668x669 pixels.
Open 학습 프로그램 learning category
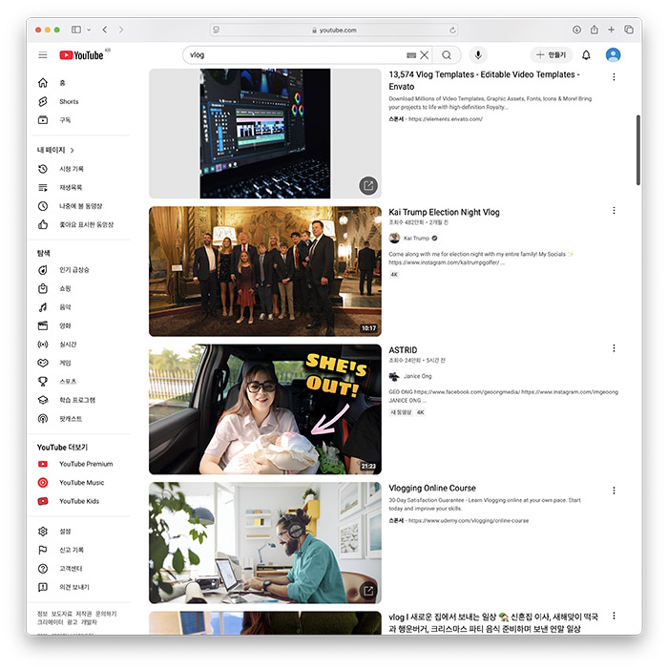point(79,400)
